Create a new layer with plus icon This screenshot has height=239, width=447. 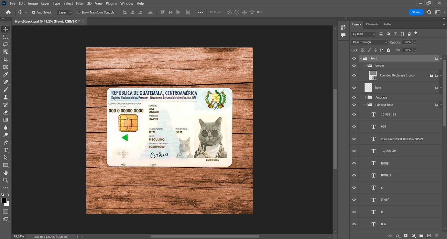pyautogui.click(x=429, y=236)
